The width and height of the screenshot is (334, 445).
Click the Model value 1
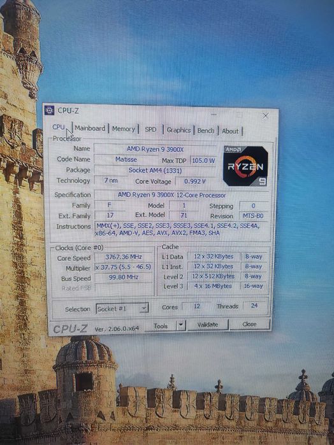pyautogui.click(x=184, y=206)
